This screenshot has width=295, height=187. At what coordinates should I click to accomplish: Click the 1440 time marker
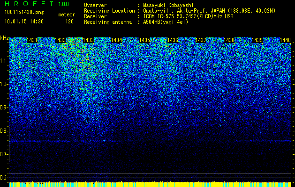pos(286,40)
